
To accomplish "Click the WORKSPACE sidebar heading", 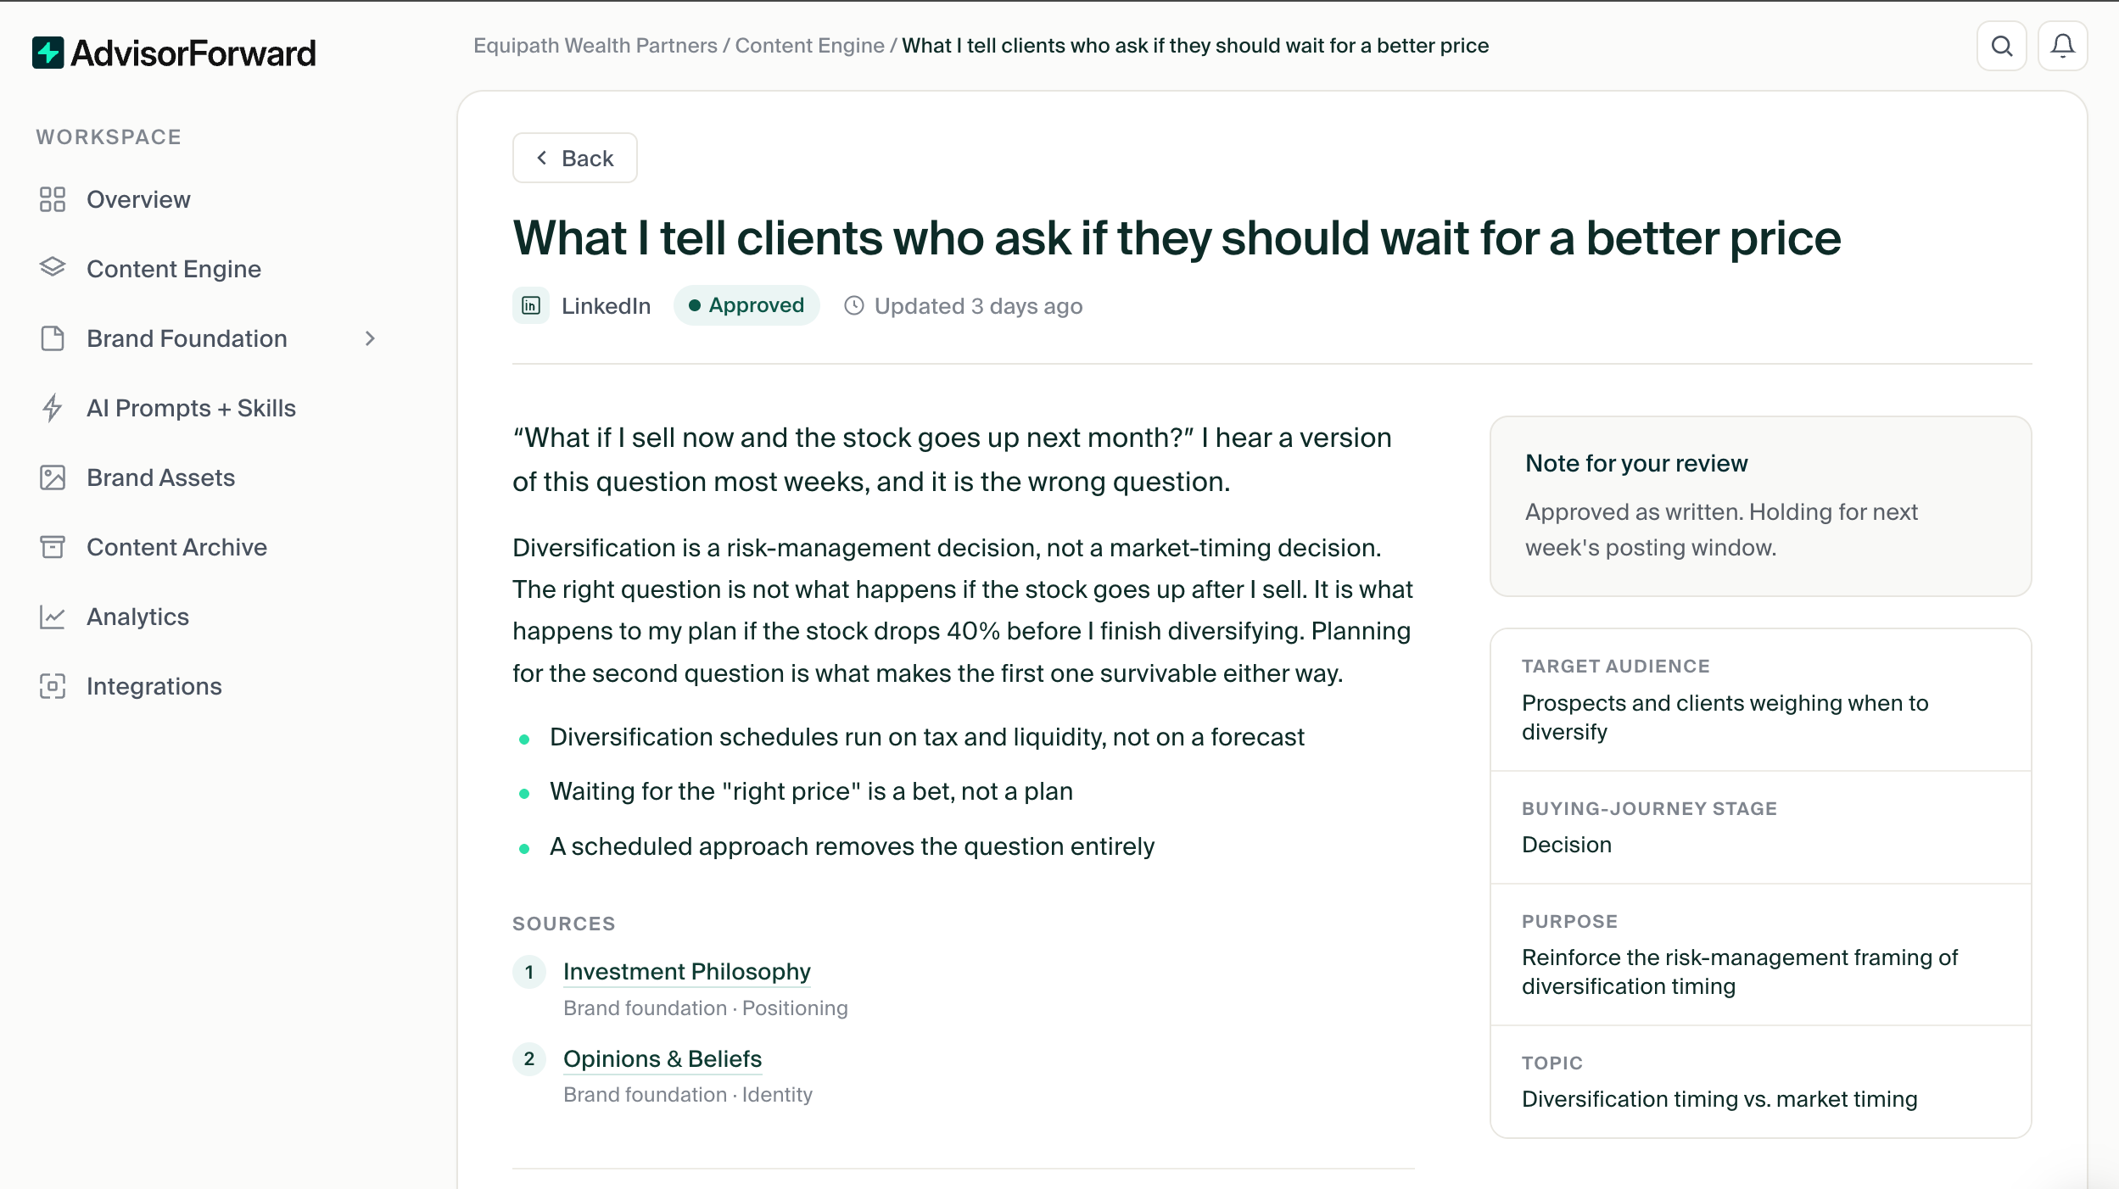I will [109, 137].
